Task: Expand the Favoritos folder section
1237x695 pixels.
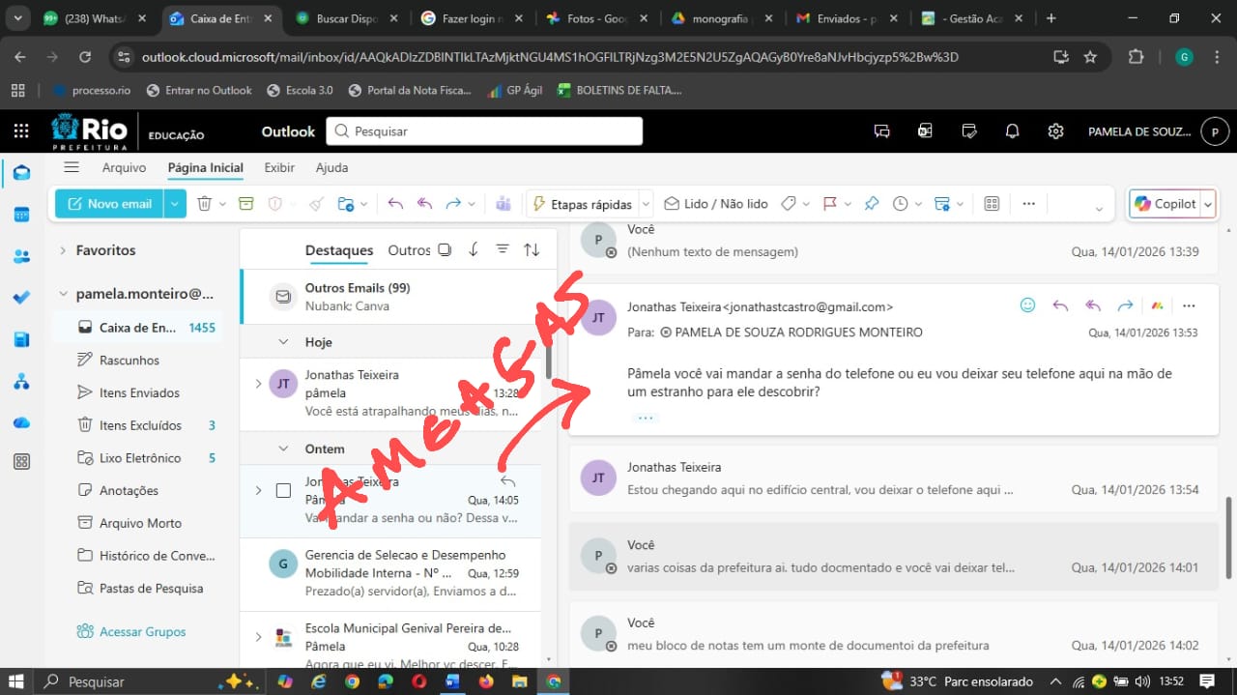Action: [64, 250]
